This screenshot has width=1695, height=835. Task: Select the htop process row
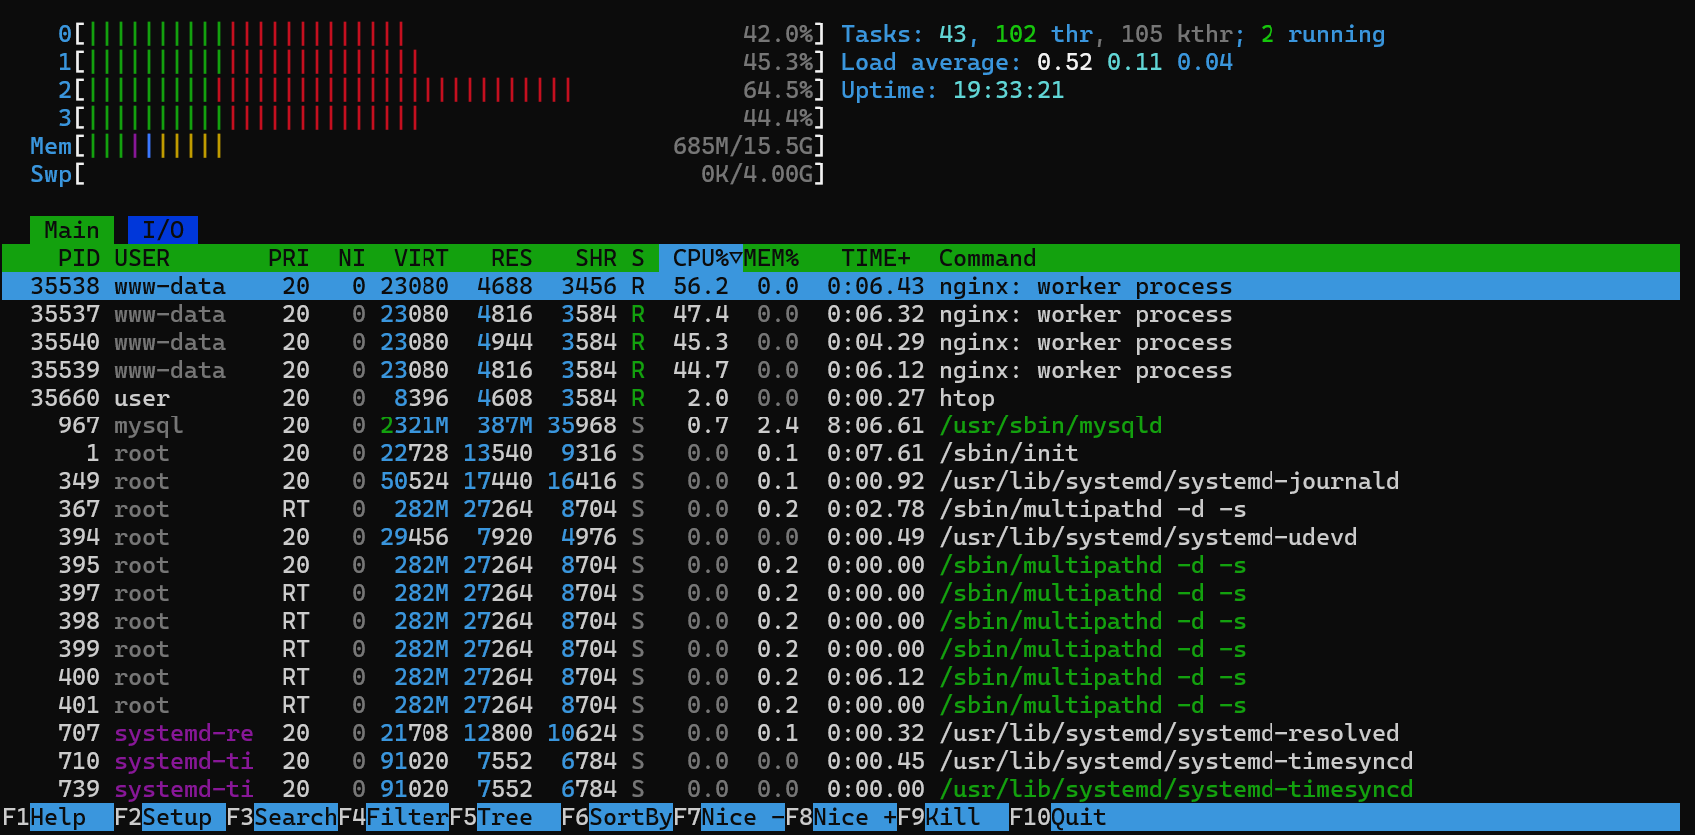click(841, 398)
